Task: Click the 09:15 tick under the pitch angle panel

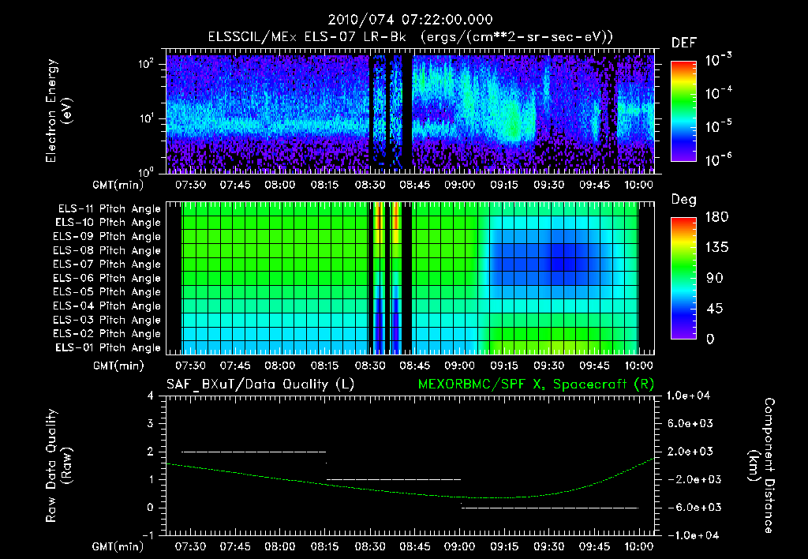Action: coord(504,366)
